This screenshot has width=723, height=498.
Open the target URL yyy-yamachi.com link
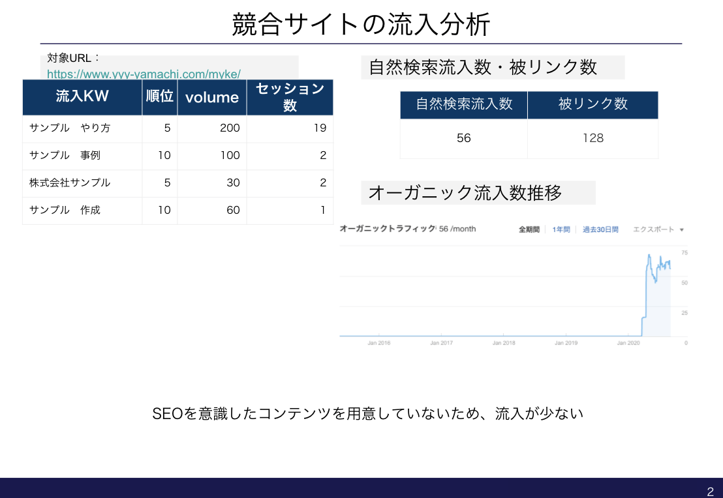(144, 74)
